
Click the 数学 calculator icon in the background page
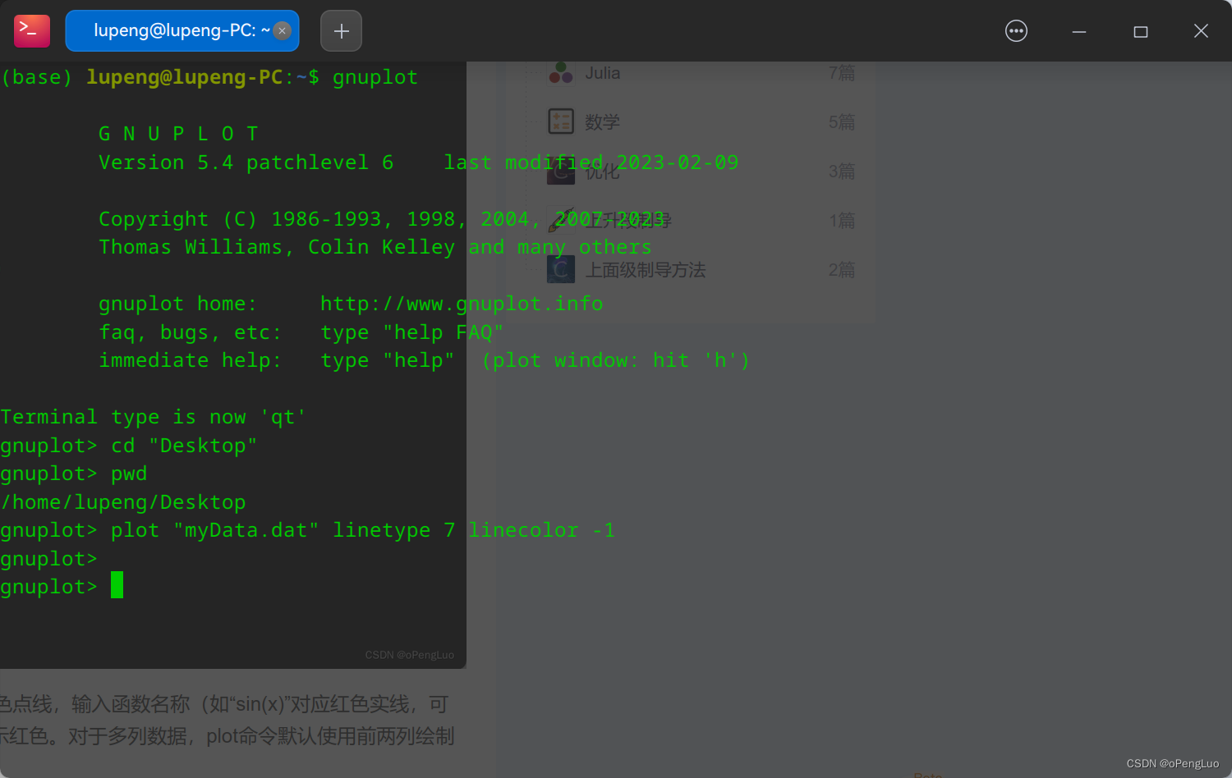[561, 121]
